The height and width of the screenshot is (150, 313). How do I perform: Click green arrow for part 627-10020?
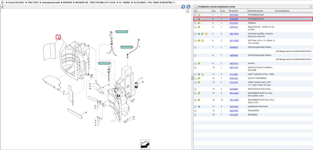(x=199, y=41)
